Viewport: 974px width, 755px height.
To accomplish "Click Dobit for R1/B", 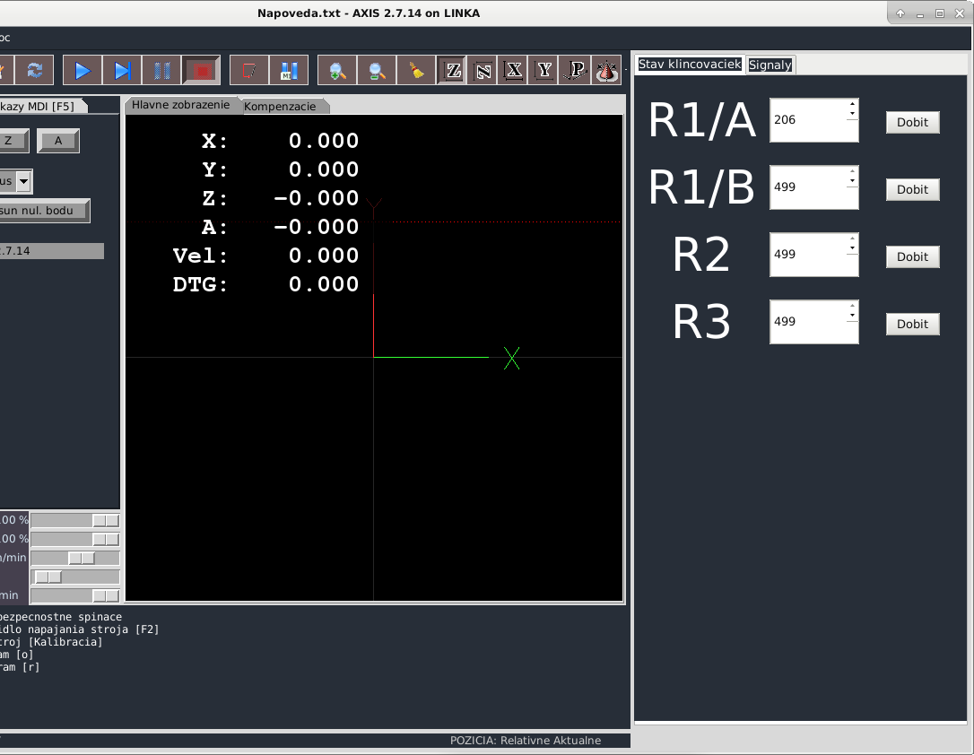I will pyautogui.click(x=912, y=189).
